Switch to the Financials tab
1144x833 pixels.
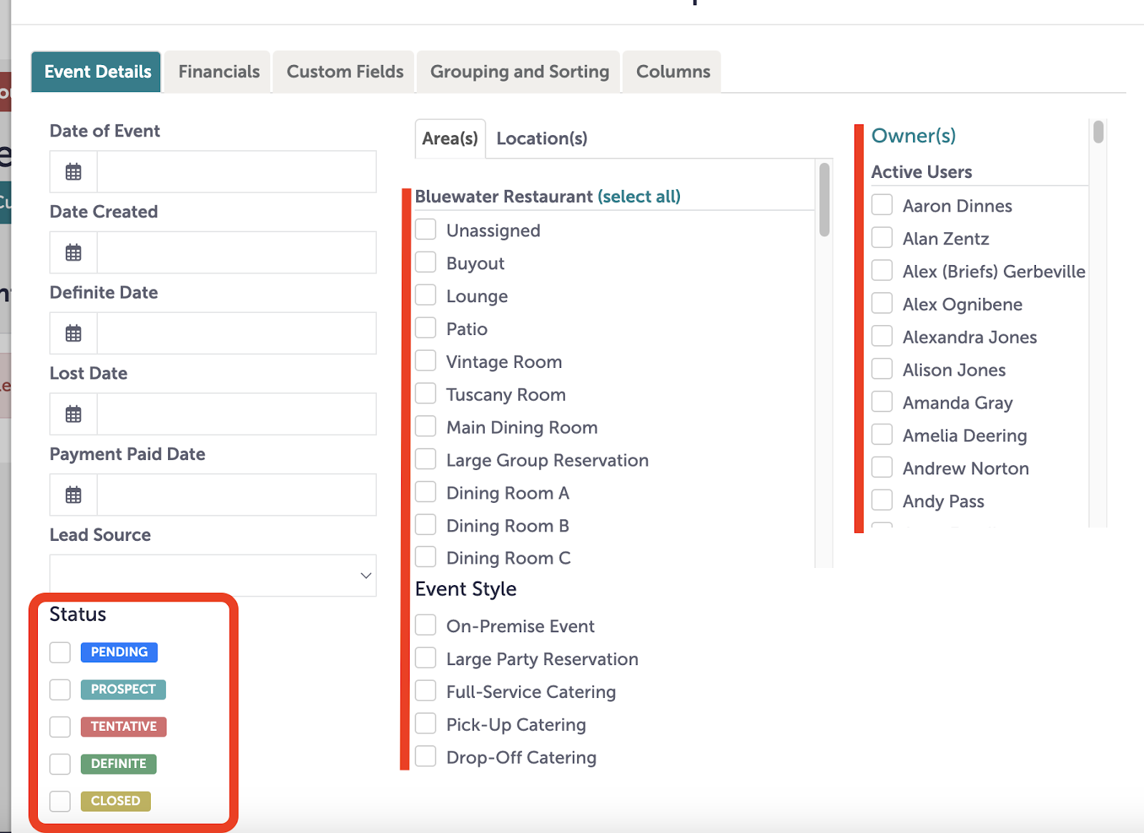pos(218,71)
